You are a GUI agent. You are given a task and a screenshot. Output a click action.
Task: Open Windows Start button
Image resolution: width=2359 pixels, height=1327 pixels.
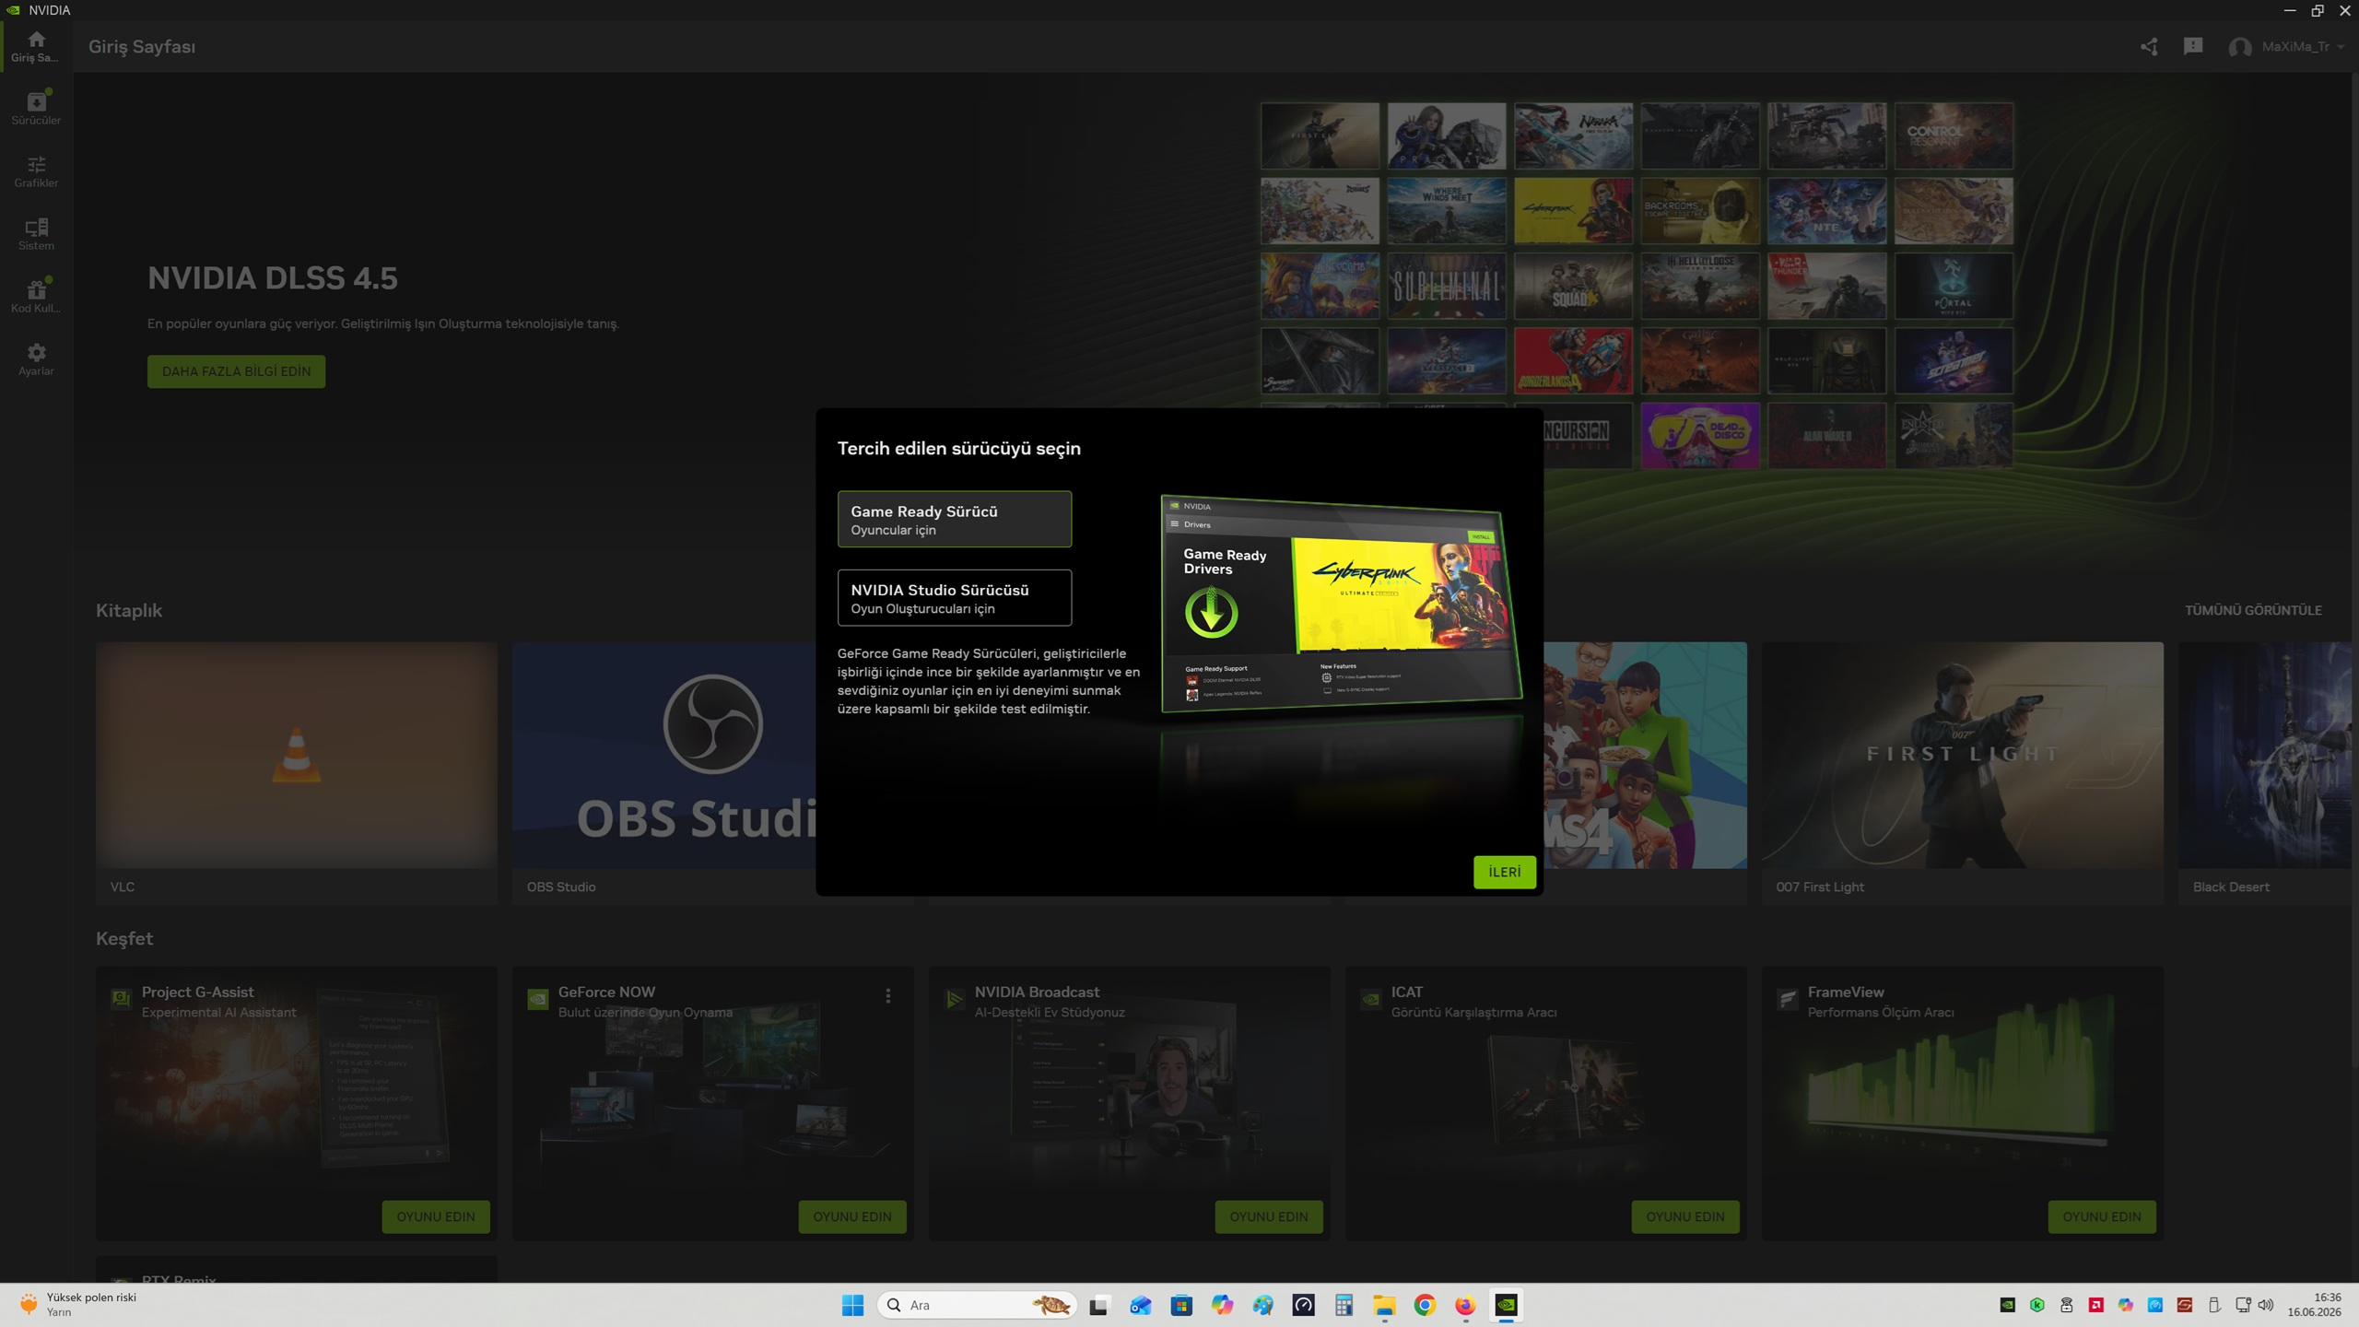[852, 1305]
